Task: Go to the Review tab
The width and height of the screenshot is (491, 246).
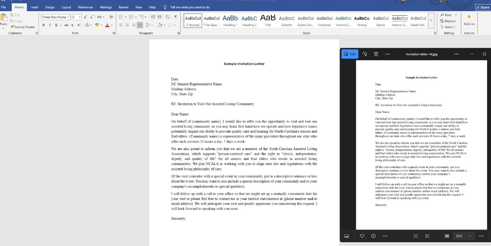Action: [124, 7]
